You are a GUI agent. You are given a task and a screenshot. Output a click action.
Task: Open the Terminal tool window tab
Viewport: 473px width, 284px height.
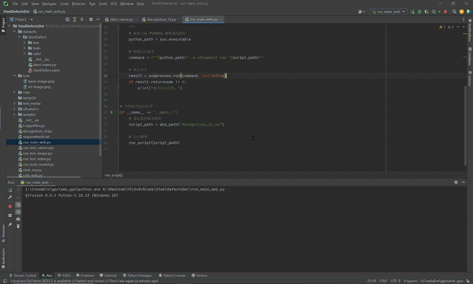click(x=108, y=275)
